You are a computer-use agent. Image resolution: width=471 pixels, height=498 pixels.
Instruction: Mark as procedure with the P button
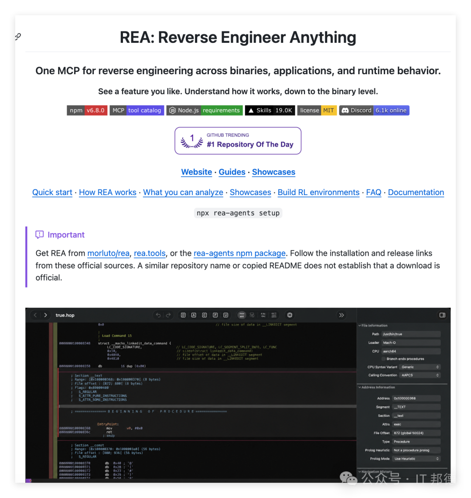215,315
